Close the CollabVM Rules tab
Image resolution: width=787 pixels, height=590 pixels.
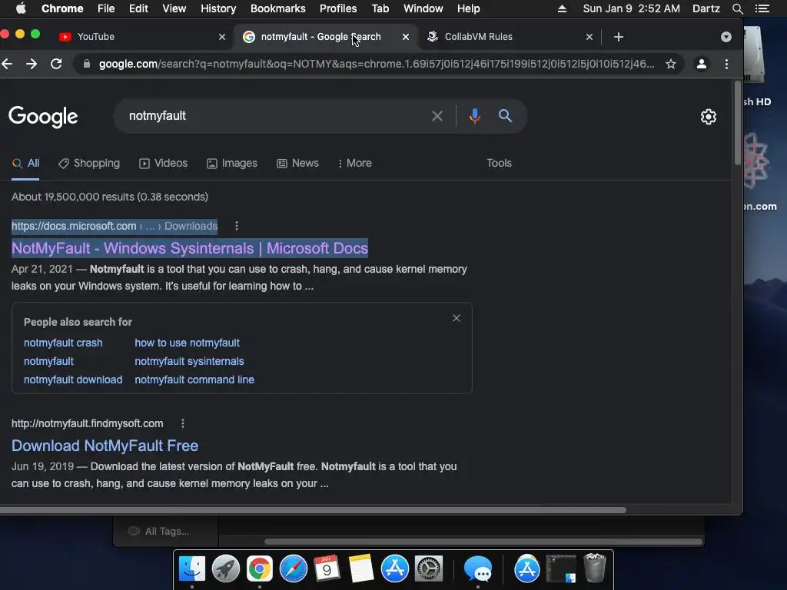(589, 37)
